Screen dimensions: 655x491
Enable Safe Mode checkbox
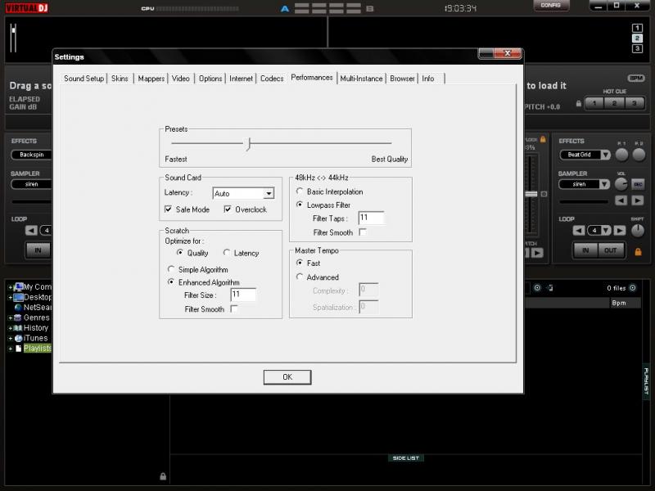(169, 209)
